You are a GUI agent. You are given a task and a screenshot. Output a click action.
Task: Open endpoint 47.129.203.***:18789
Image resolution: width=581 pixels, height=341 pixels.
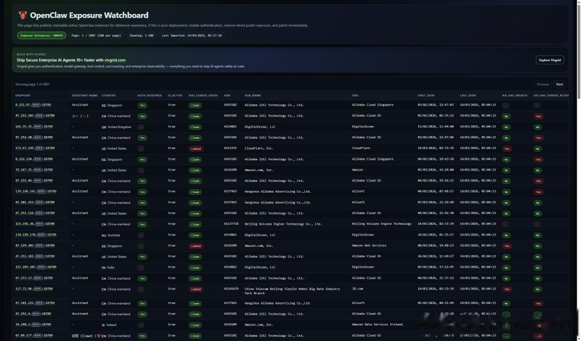[35, 245]
